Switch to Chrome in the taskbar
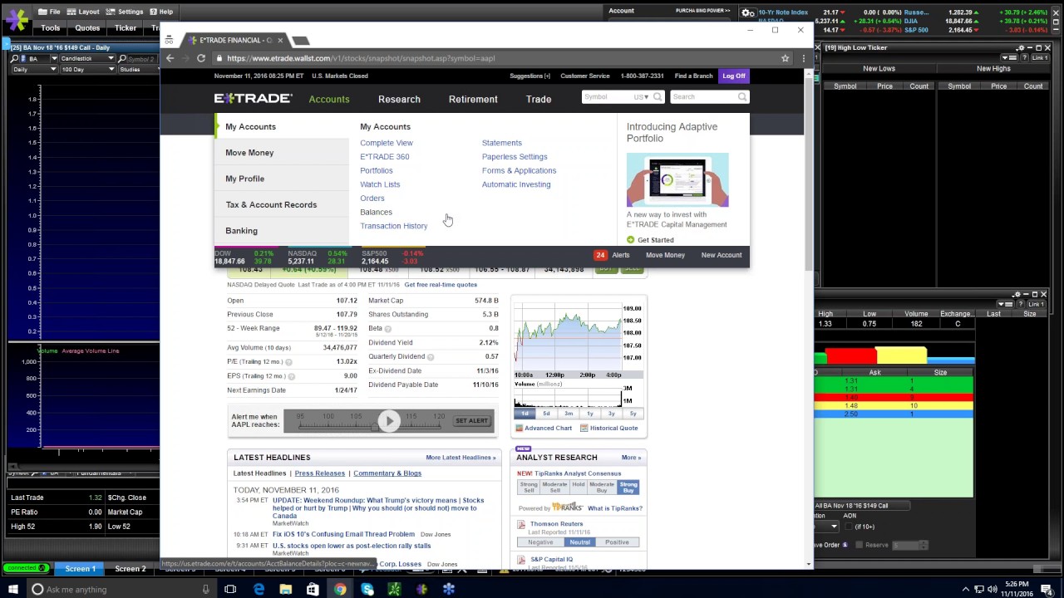Viewport: 1064px width, 598px height. point(340,589)
